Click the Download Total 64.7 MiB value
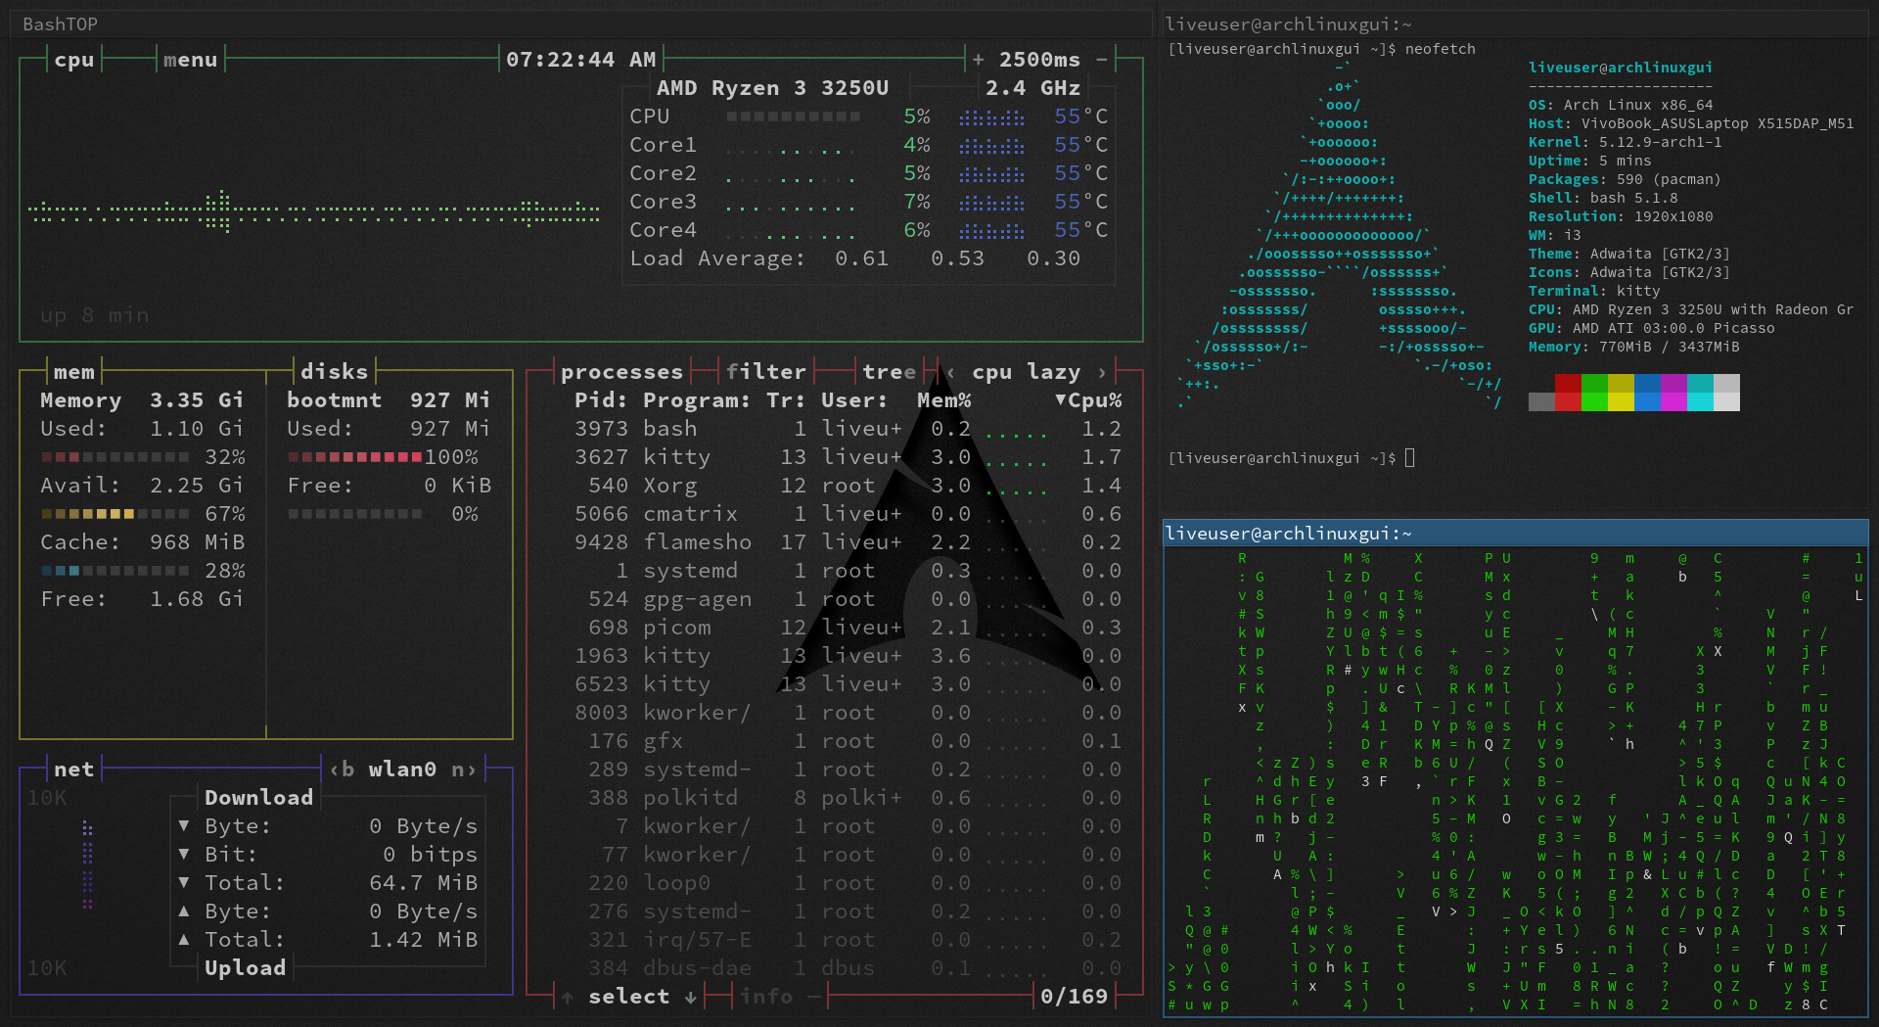Screen dimensions: 1879x1027 click(x=423, y=882)
